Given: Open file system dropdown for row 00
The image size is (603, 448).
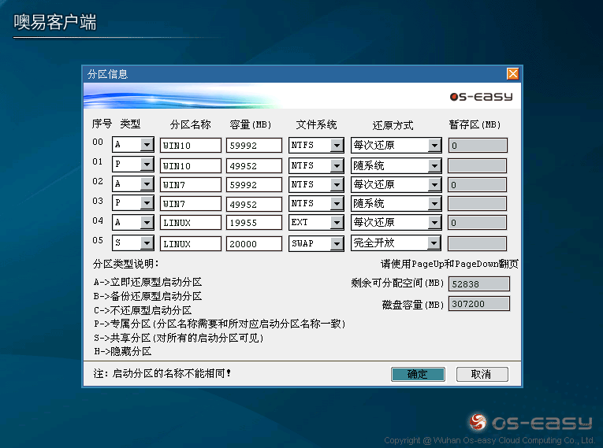Looking at the screenshot, I should tap(337, 145).
